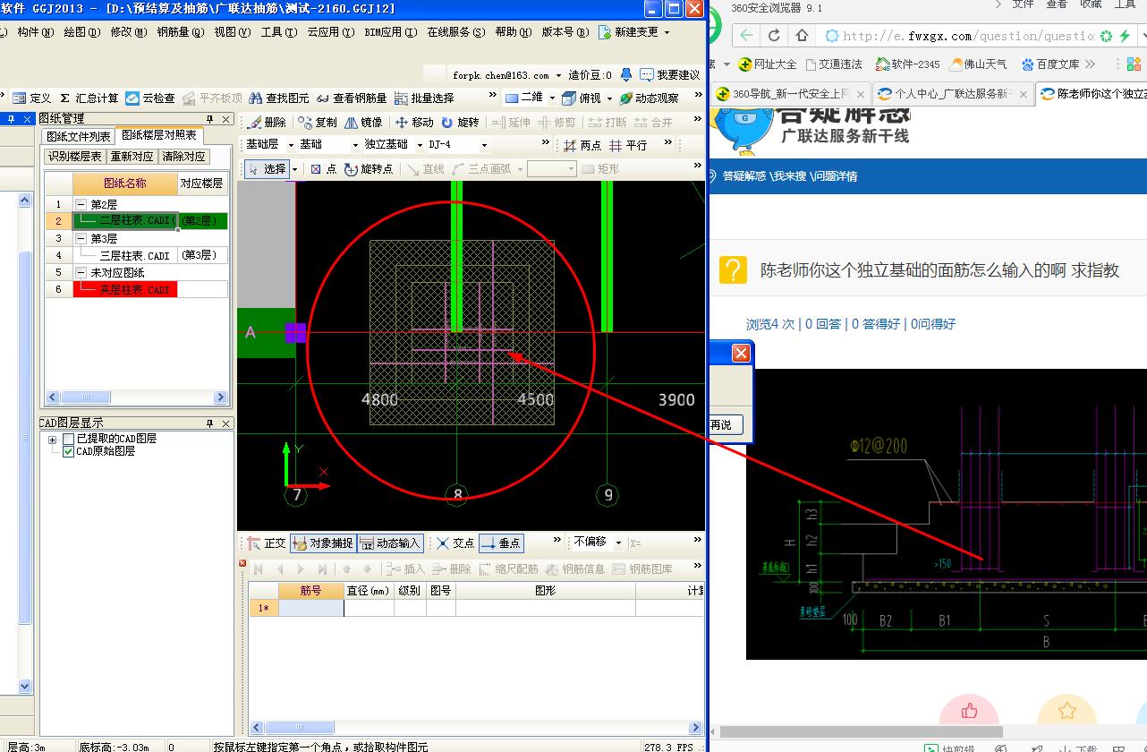1147x752 pixels.
Task: Select the 点 point drawing tool
Action: click(x=323, y=169)
